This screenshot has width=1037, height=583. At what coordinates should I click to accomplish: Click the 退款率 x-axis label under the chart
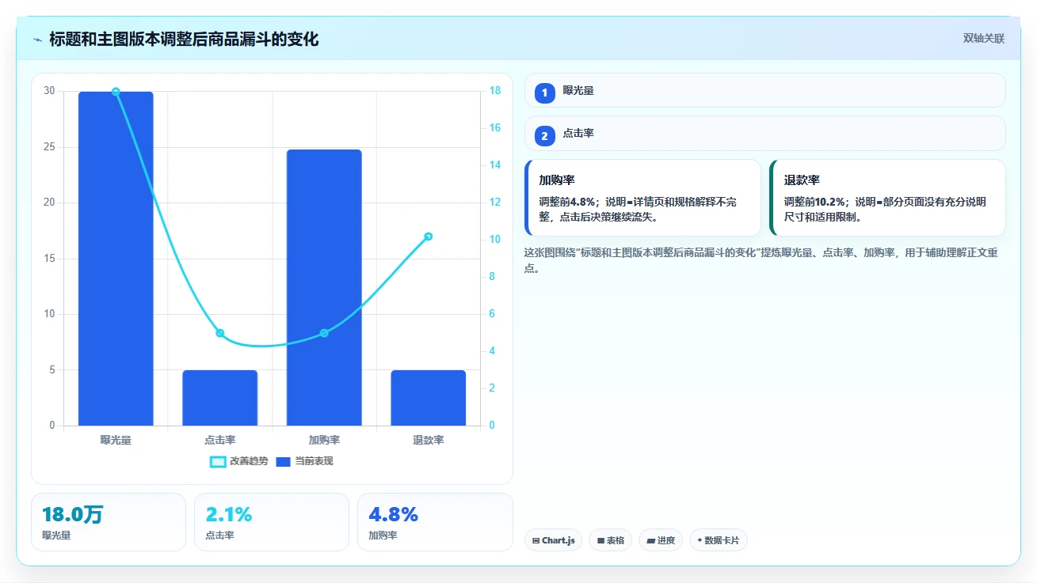429,440
